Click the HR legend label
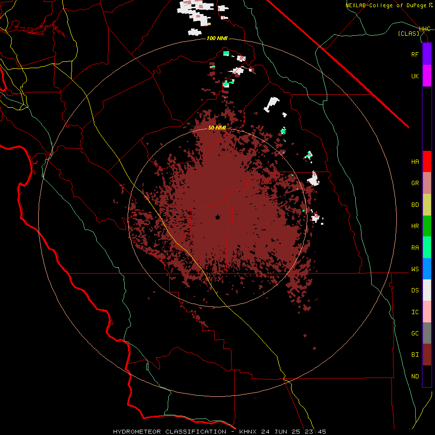The image size is (435, 435). tap(415, 226)
